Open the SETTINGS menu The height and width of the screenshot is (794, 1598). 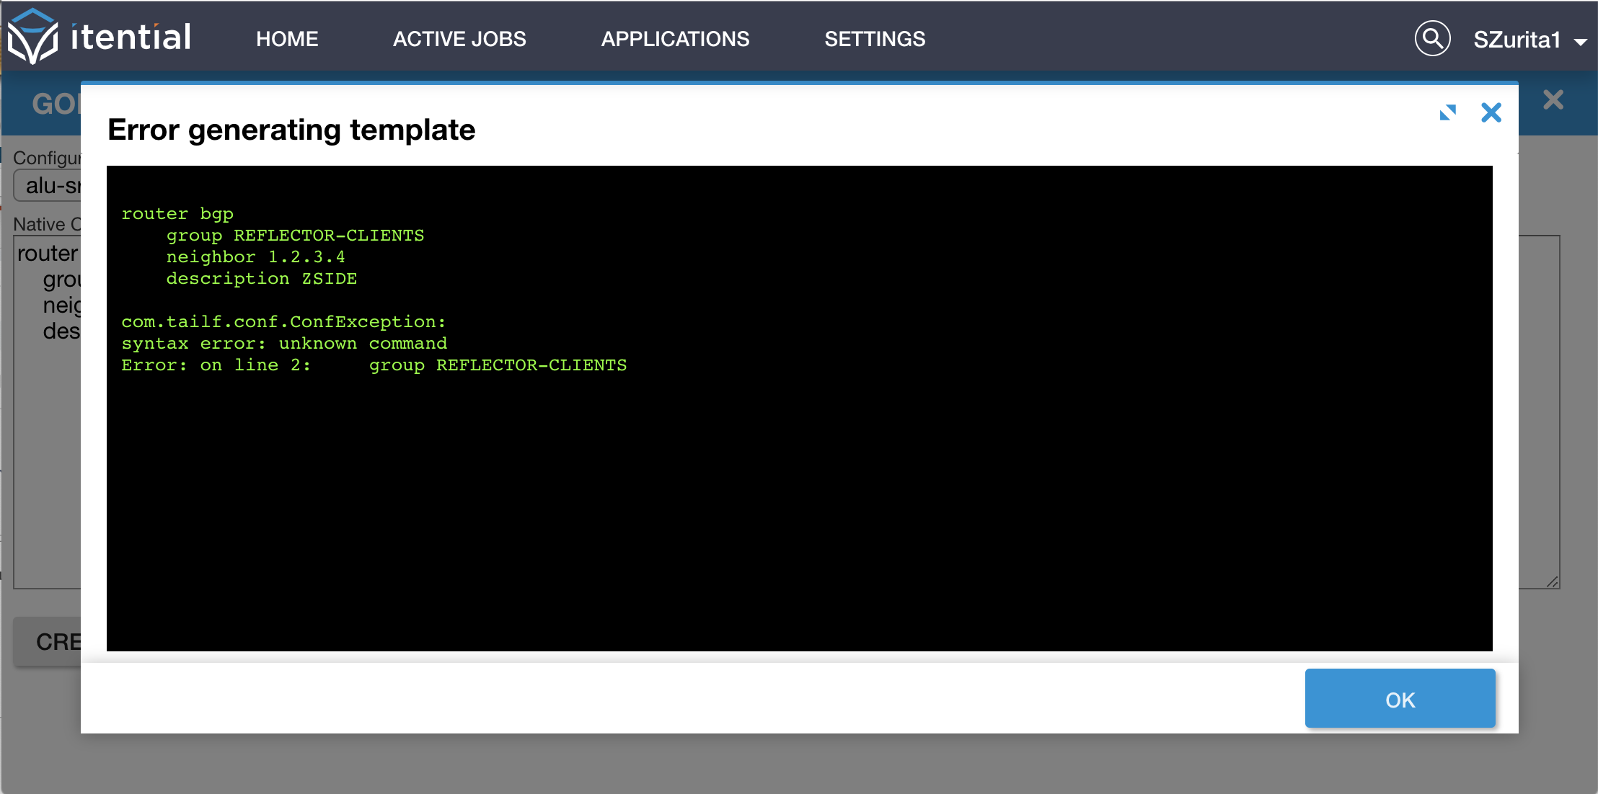(x=875, y=39)
